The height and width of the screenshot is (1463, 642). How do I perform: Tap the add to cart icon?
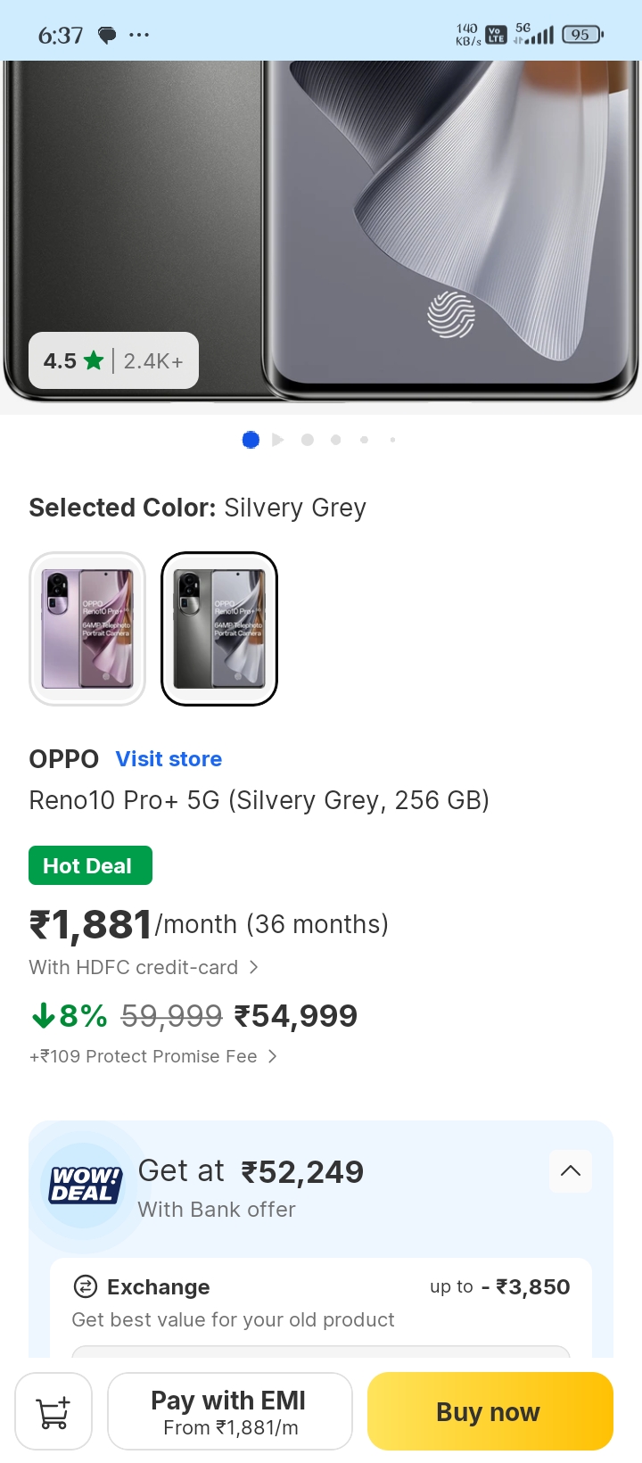click(53, 1411)
